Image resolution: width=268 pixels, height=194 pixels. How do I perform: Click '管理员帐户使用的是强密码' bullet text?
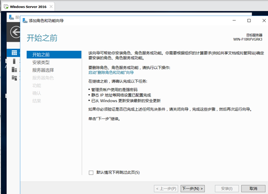[114, 90]
